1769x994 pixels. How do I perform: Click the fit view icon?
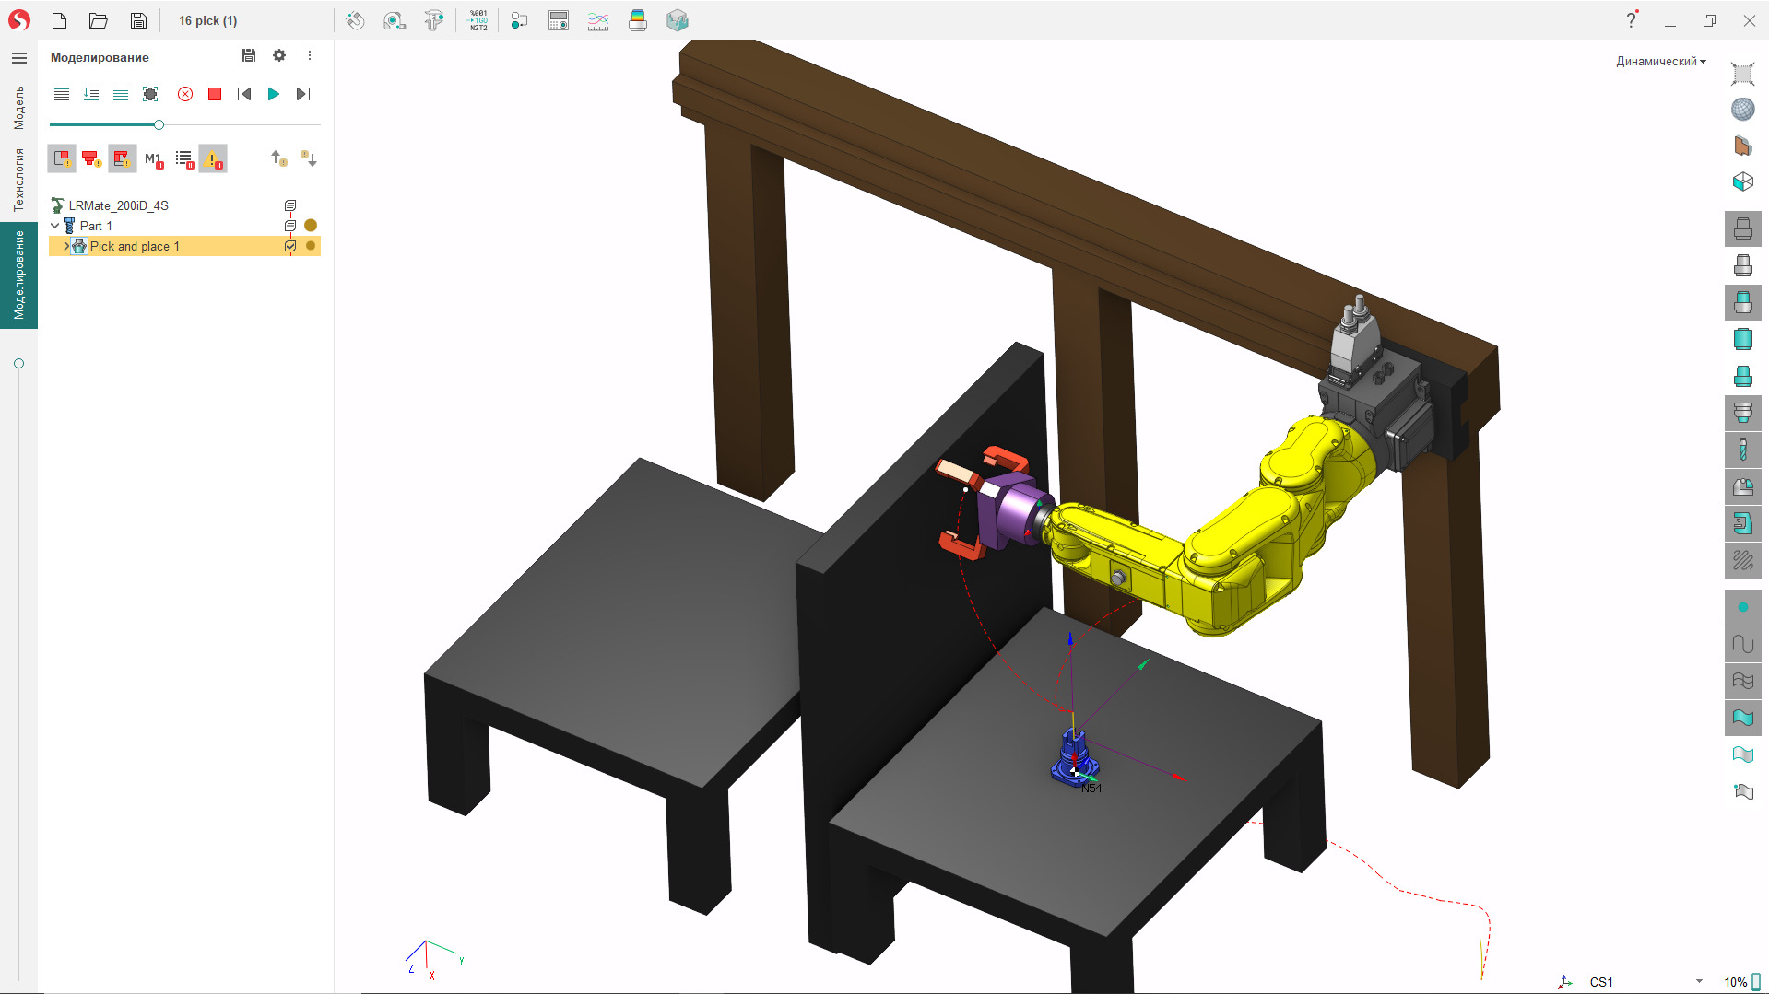click(x=1742, y=74)
